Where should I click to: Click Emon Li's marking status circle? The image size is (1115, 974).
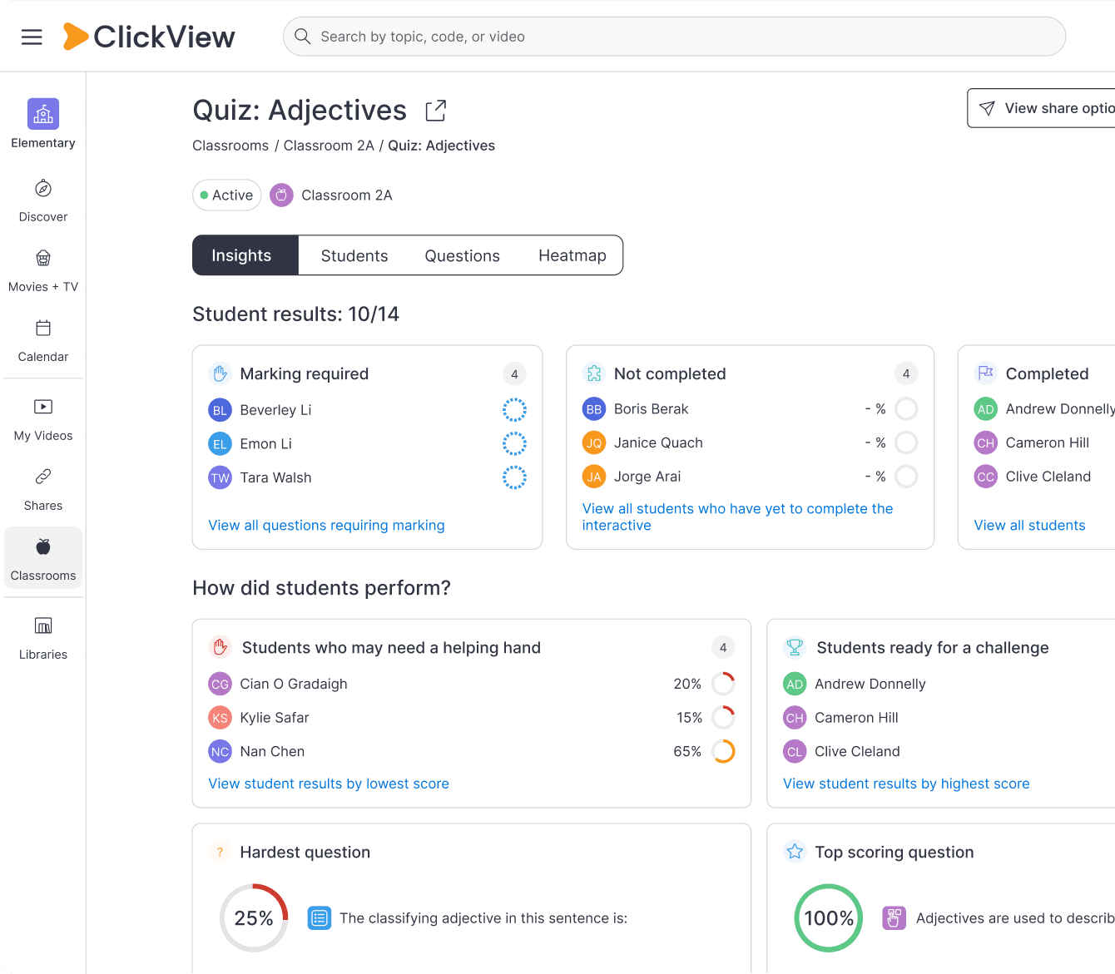coord(514,444)
